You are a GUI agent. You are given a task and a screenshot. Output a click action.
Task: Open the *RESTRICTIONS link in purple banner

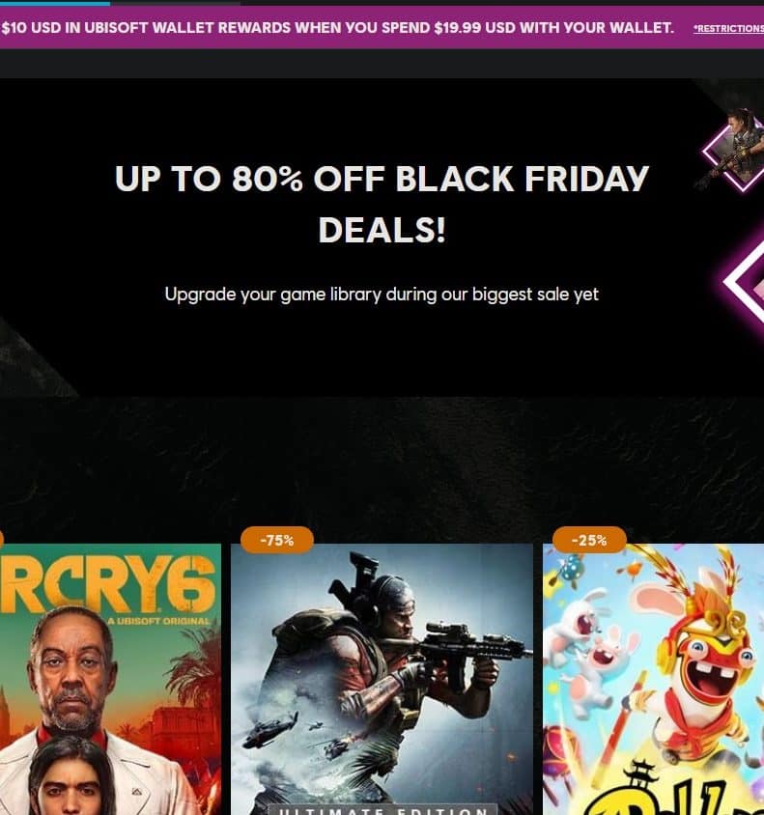coord(728,29)
